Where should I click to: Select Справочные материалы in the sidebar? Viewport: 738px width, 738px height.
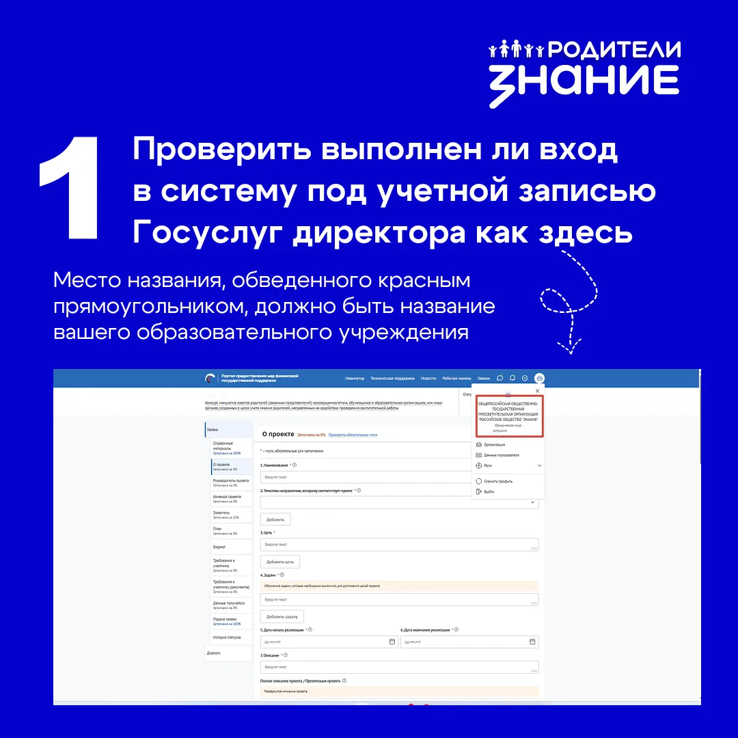(231, 448)
